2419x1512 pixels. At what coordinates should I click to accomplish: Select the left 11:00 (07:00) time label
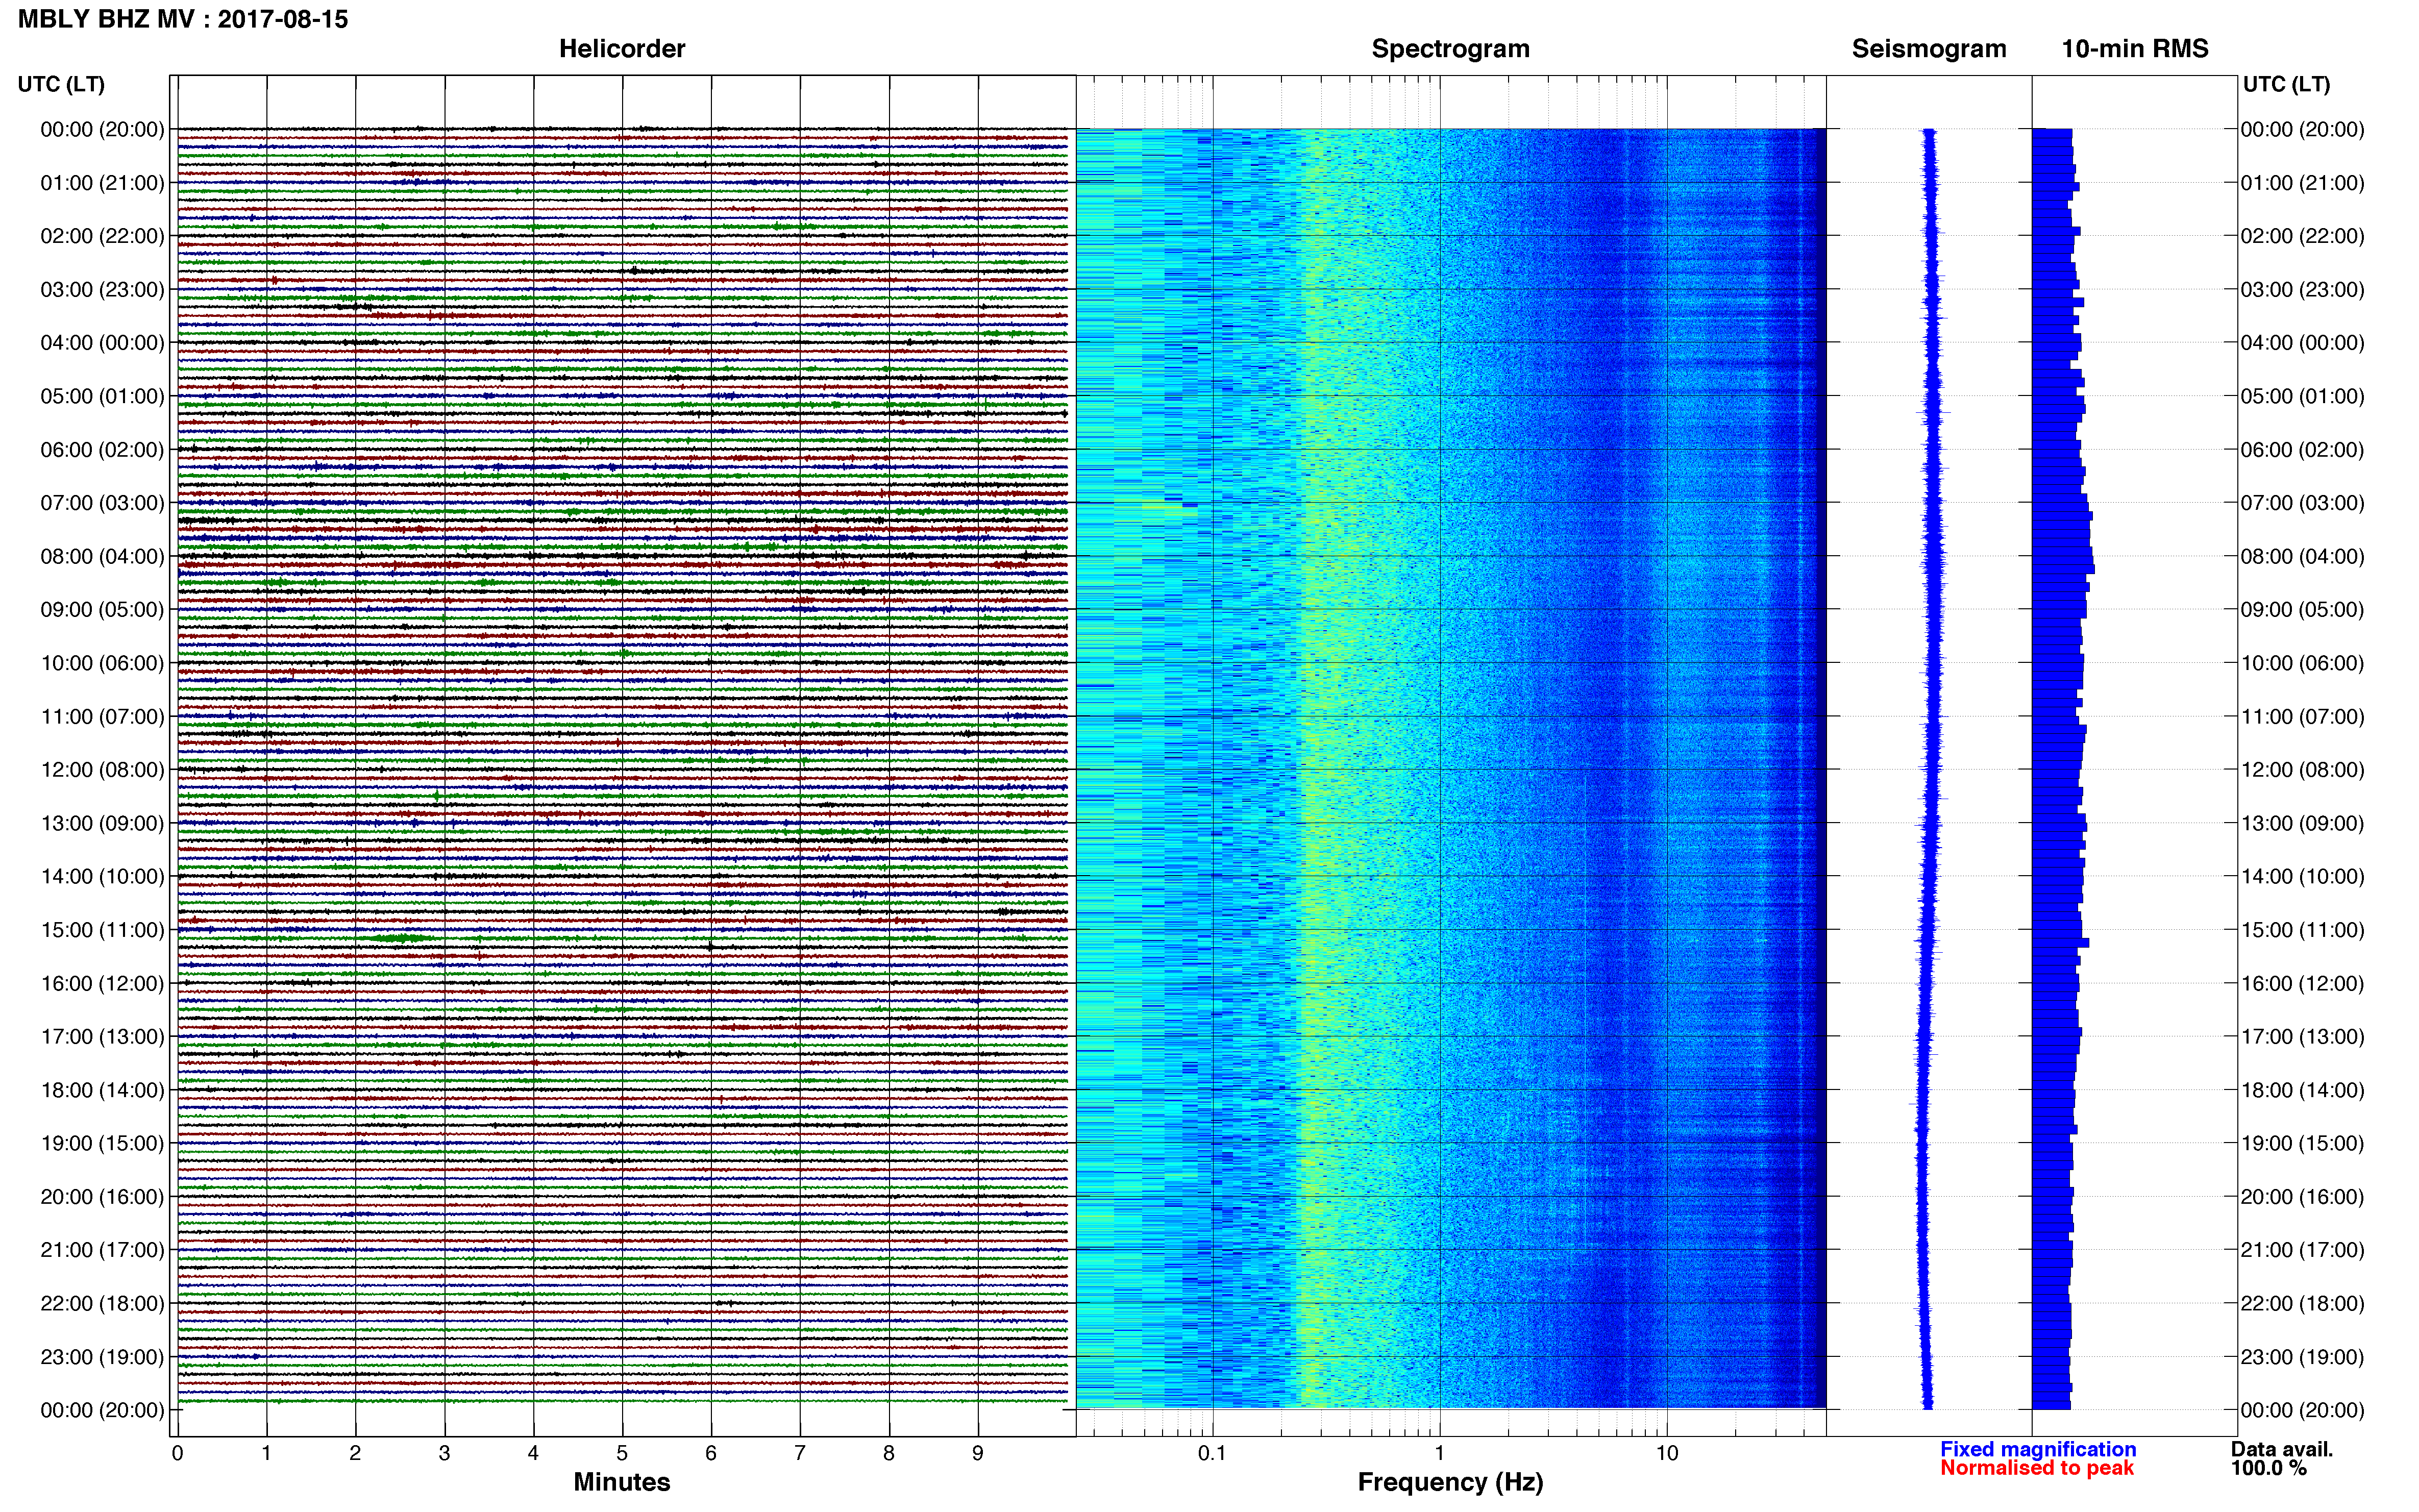102,716
